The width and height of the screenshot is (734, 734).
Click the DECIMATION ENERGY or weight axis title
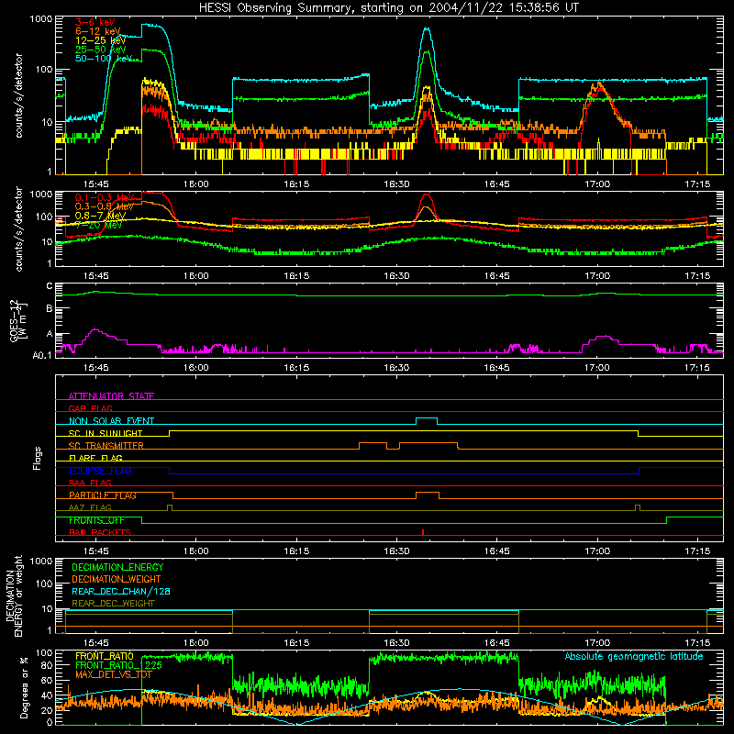tap(14, 595)
